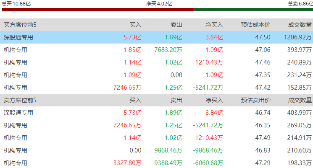The width and height of the screenshot is (313, 168).
Task: Click the 46.83 sell price cell
Action: 263,150
